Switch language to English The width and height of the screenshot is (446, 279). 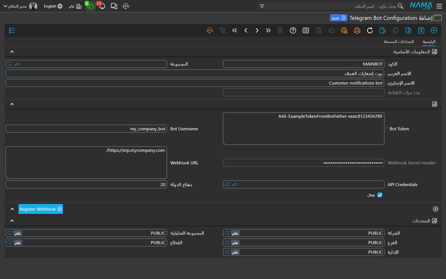coord(53,6)
